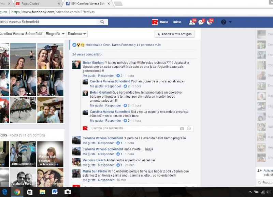273x197 pixels.
Task: Click Responder under Maira San Pietro comment
Action: pyautogui.click(x=106, y=180)
